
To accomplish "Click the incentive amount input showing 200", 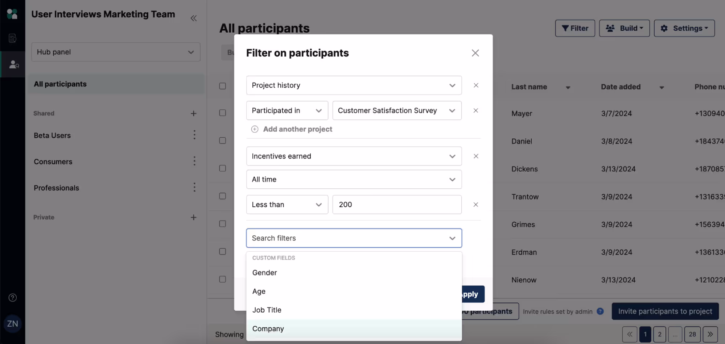I will tap(397, 204).
